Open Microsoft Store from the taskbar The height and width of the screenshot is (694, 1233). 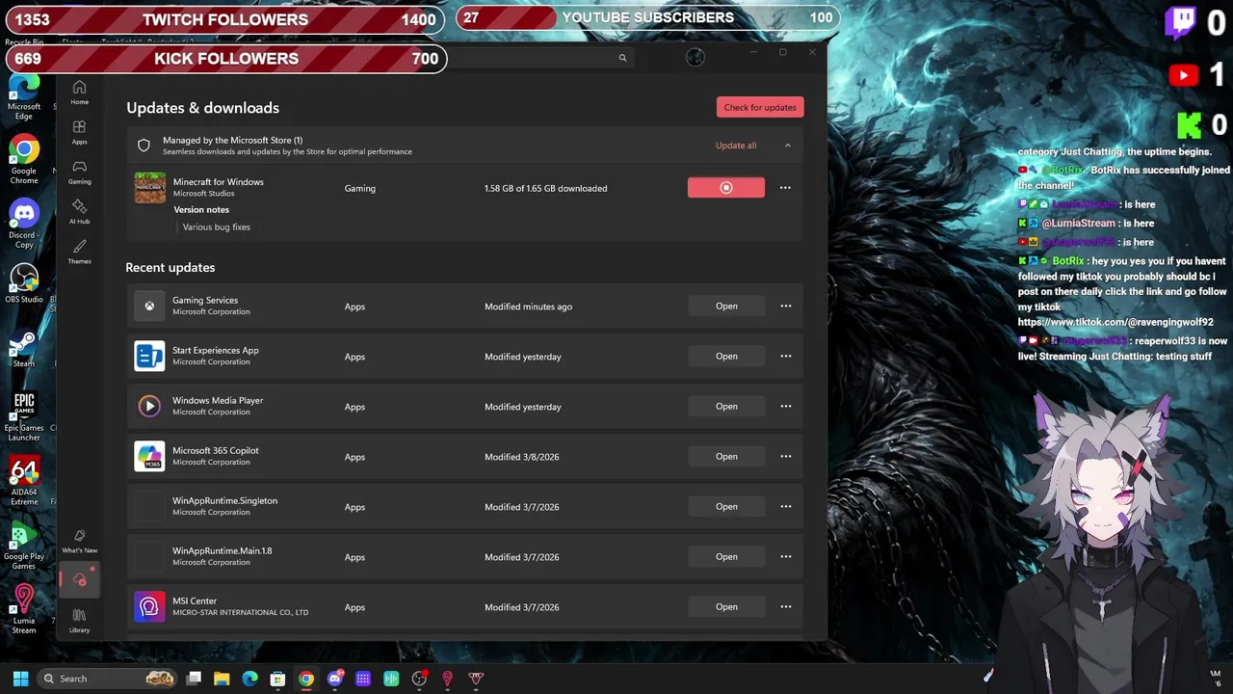click(277, 679)
